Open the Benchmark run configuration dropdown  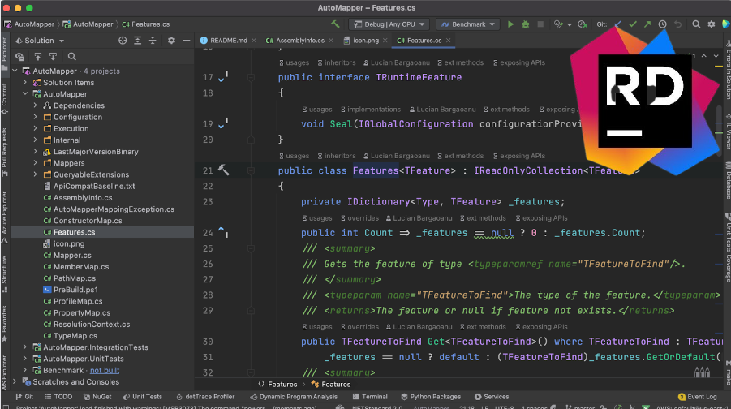coord(467,24)
